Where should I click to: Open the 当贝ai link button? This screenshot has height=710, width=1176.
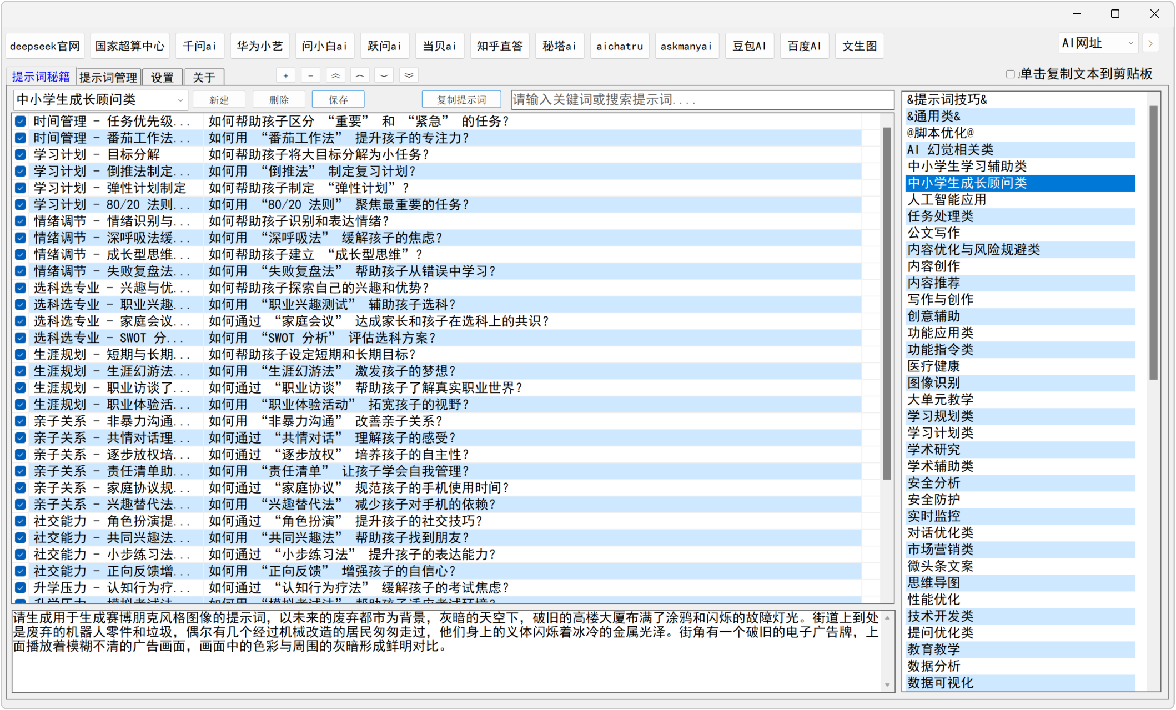point(440,46)
